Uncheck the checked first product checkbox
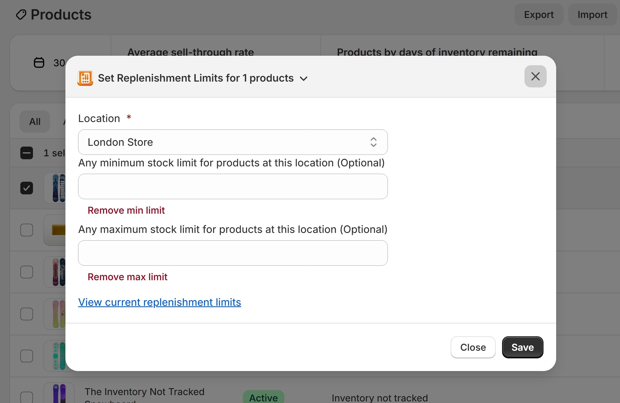The width and height of the screenshot is (620, 403). 27,188
